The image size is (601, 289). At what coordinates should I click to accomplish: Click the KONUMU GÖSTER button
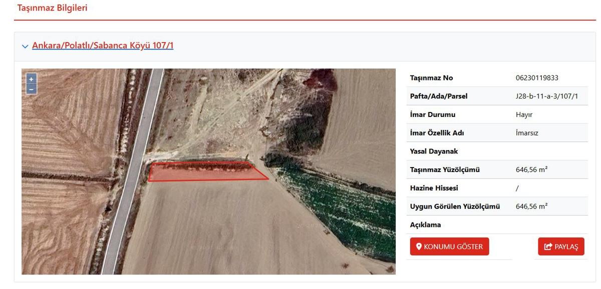(x=449, y=246)
